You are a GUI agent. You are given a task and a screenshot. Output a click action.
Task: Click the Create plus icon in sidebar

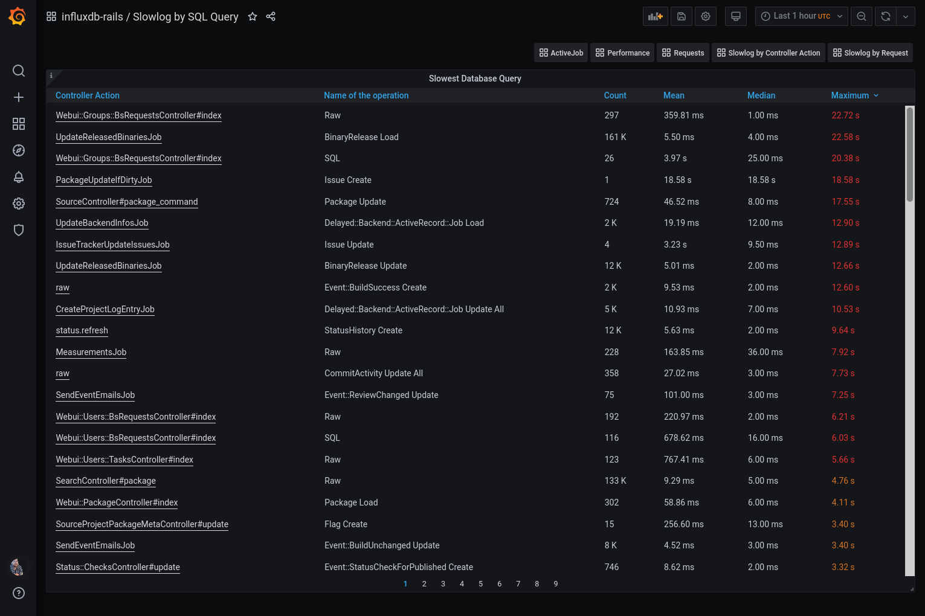coord(19,97)
